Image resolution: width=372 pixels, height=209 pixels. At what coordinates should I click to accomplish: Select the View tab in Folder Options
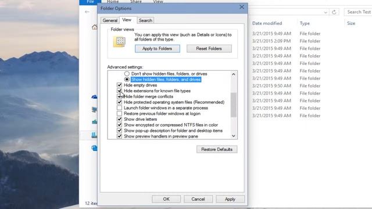[x=127, y=20]
